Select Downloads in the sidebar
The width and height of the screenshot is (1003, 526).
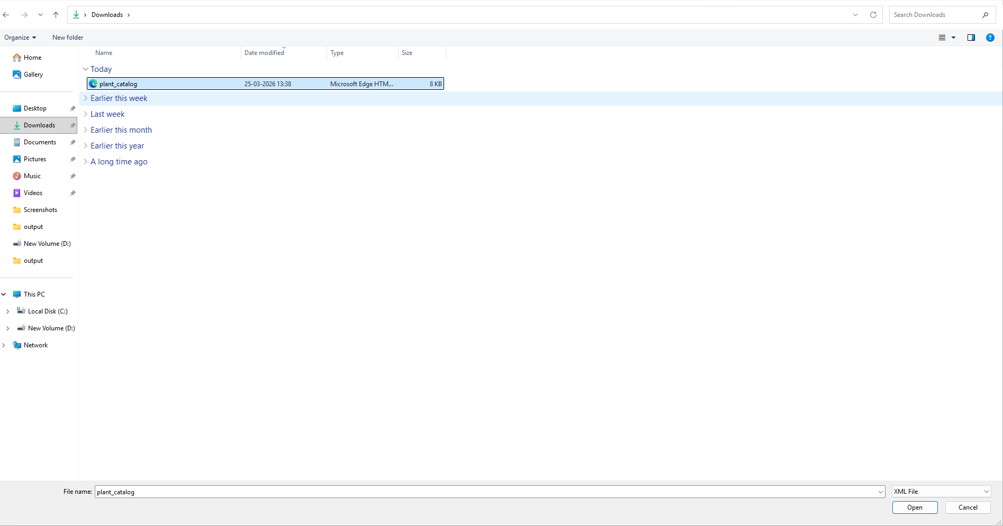point(39,125)
